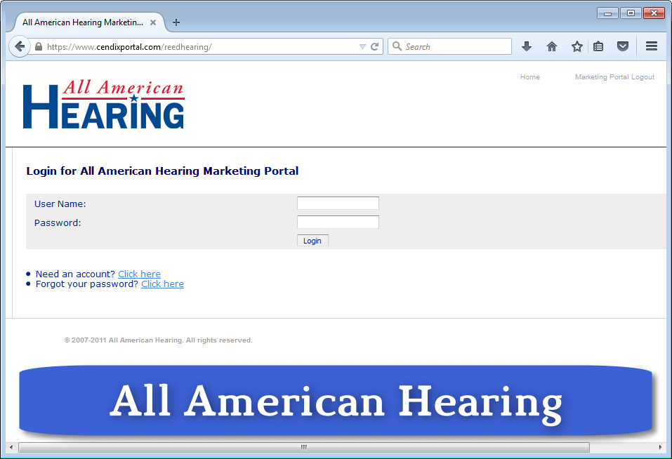Screen dimensions: 672x459
Task: Click here link for Forgot your password
Action: tap(162, 284)
